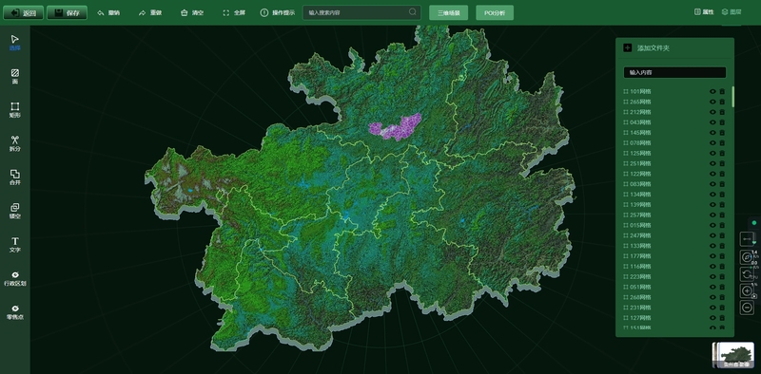This screenshot has width=761, height=374.
Task: Open the 图层 layers tab
Action: [x=732, y=12]
